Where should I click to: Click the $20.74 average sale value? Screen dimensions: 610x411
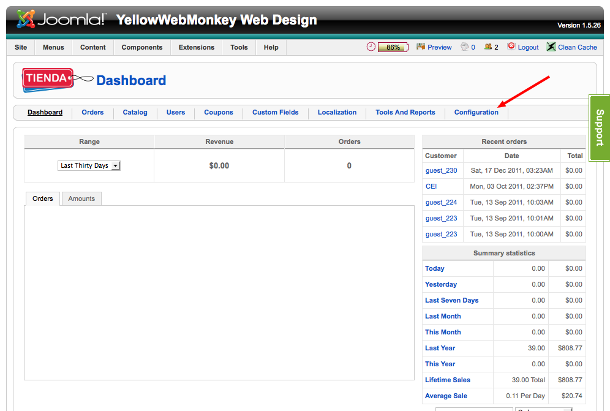point(572,396)
